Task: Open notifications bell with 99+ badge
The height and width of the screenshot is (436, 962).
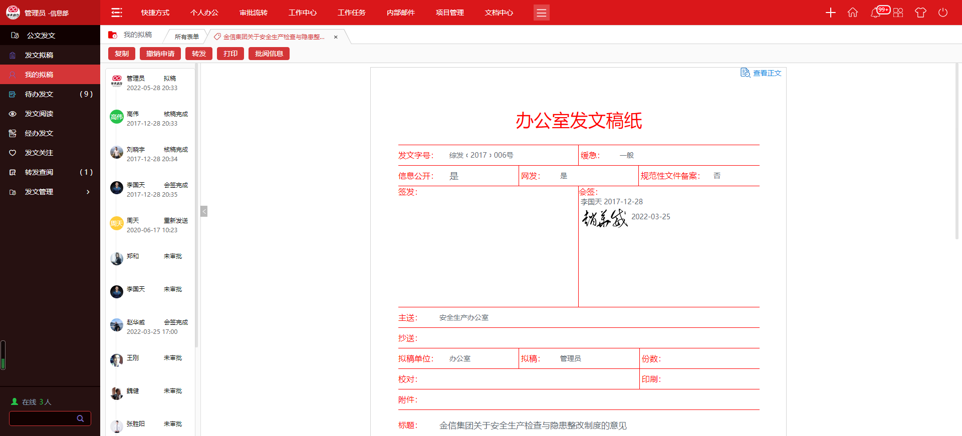Action: (876, 13)
